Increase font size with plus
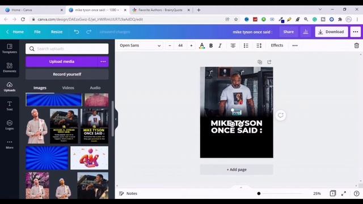The height and width of the screenshot is (204, 363). (x=191, y=45)
